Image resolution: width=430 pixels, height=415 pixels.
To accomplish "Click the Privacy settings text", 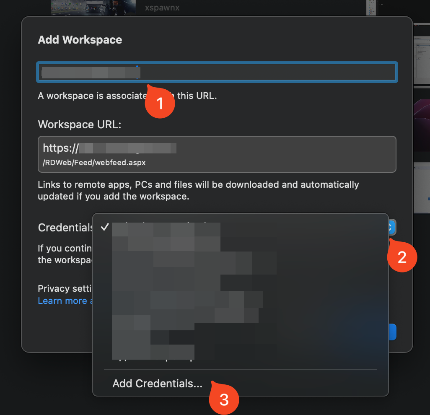I will 65,288.
